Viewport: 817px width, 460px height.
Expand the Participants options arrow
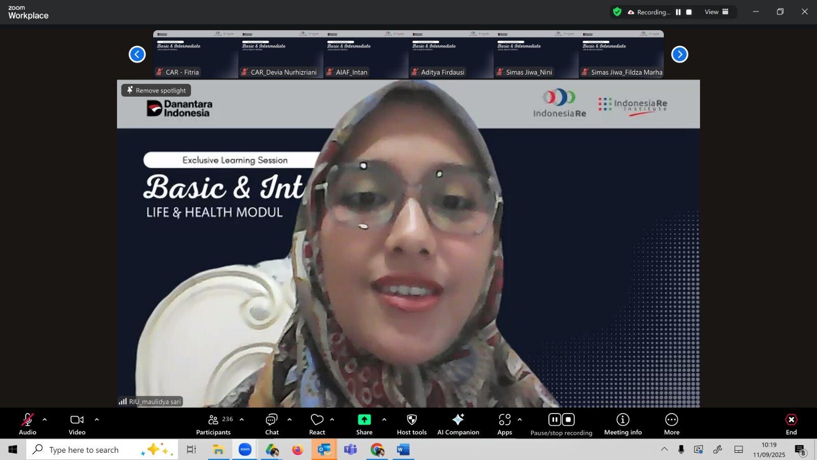click(x=242, y=420)
